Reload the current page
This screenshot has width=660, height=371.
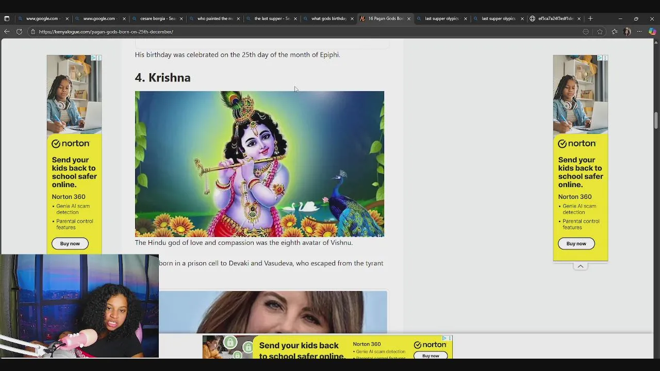(x=19, y=31)
